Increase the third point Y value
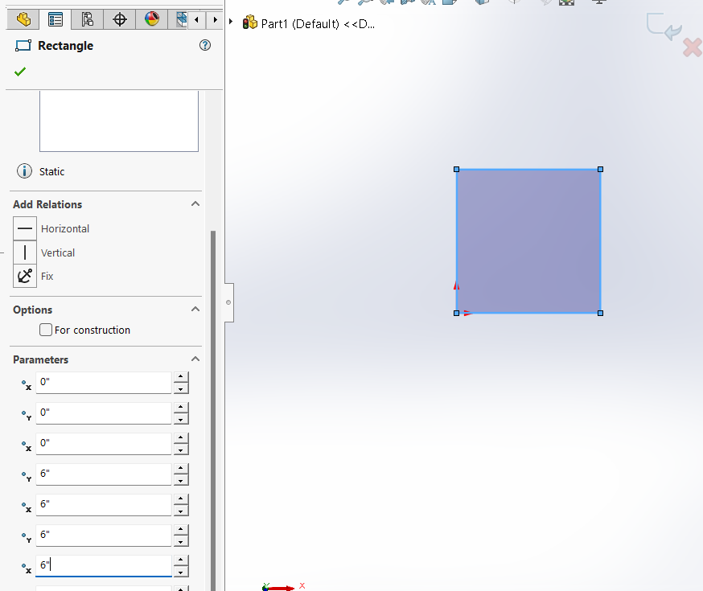Screen dimensions: 703x591 [181, 530]
